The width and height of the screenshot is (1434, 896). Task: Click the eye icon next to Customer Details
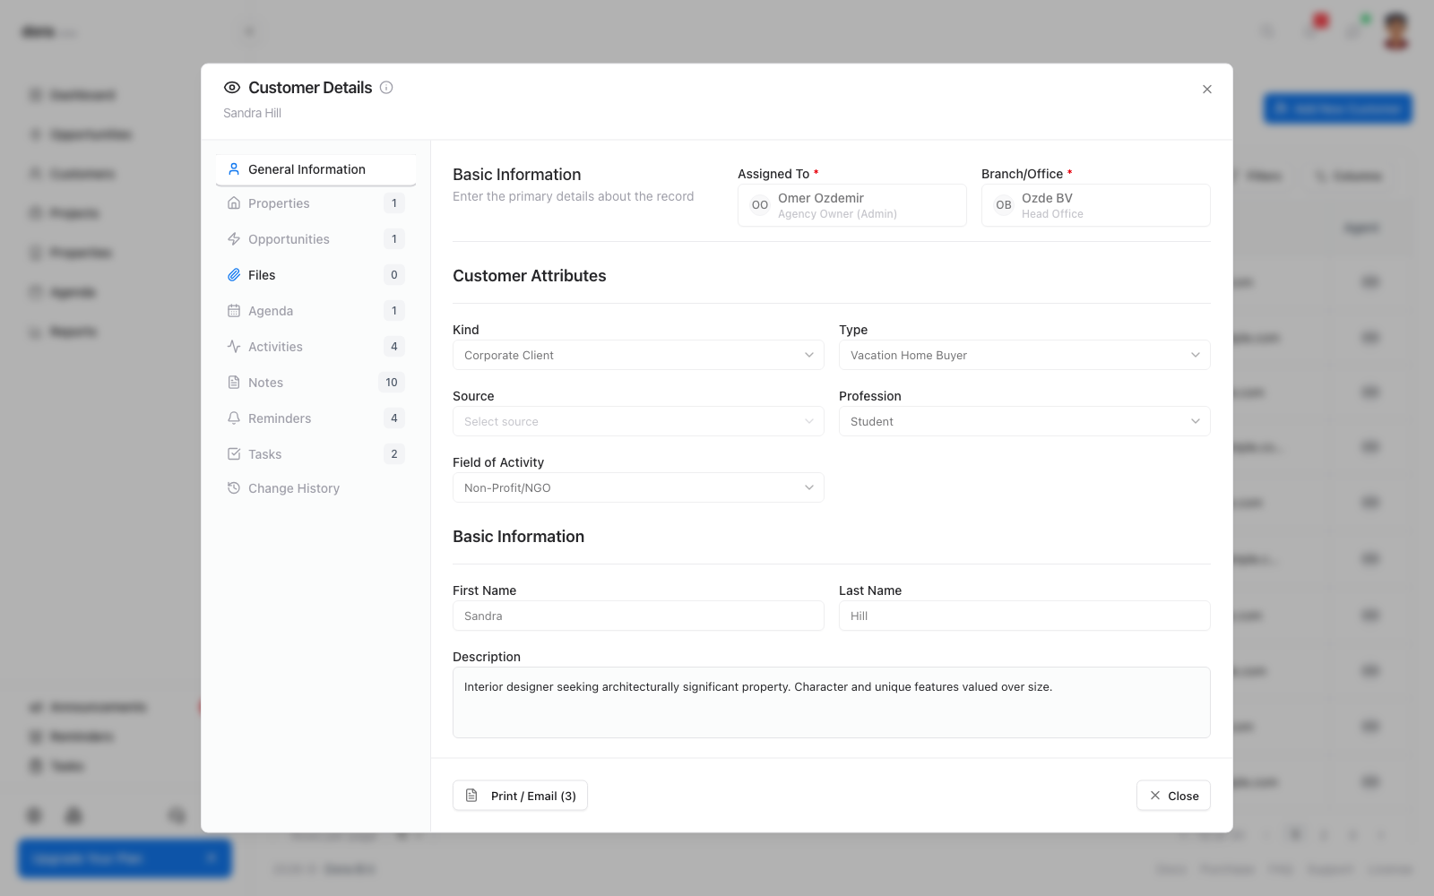(x=232, y=88)
